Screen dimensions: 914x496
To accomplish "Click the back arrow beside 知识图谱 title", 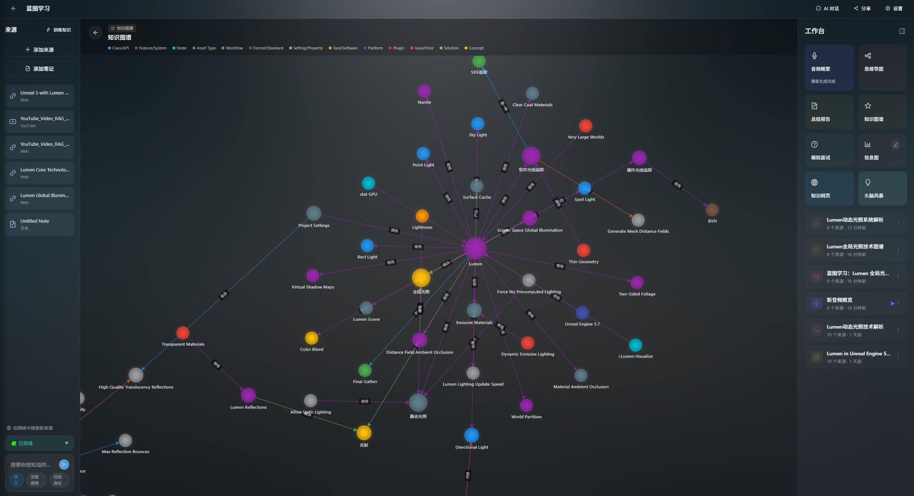I will coord(96,33).
